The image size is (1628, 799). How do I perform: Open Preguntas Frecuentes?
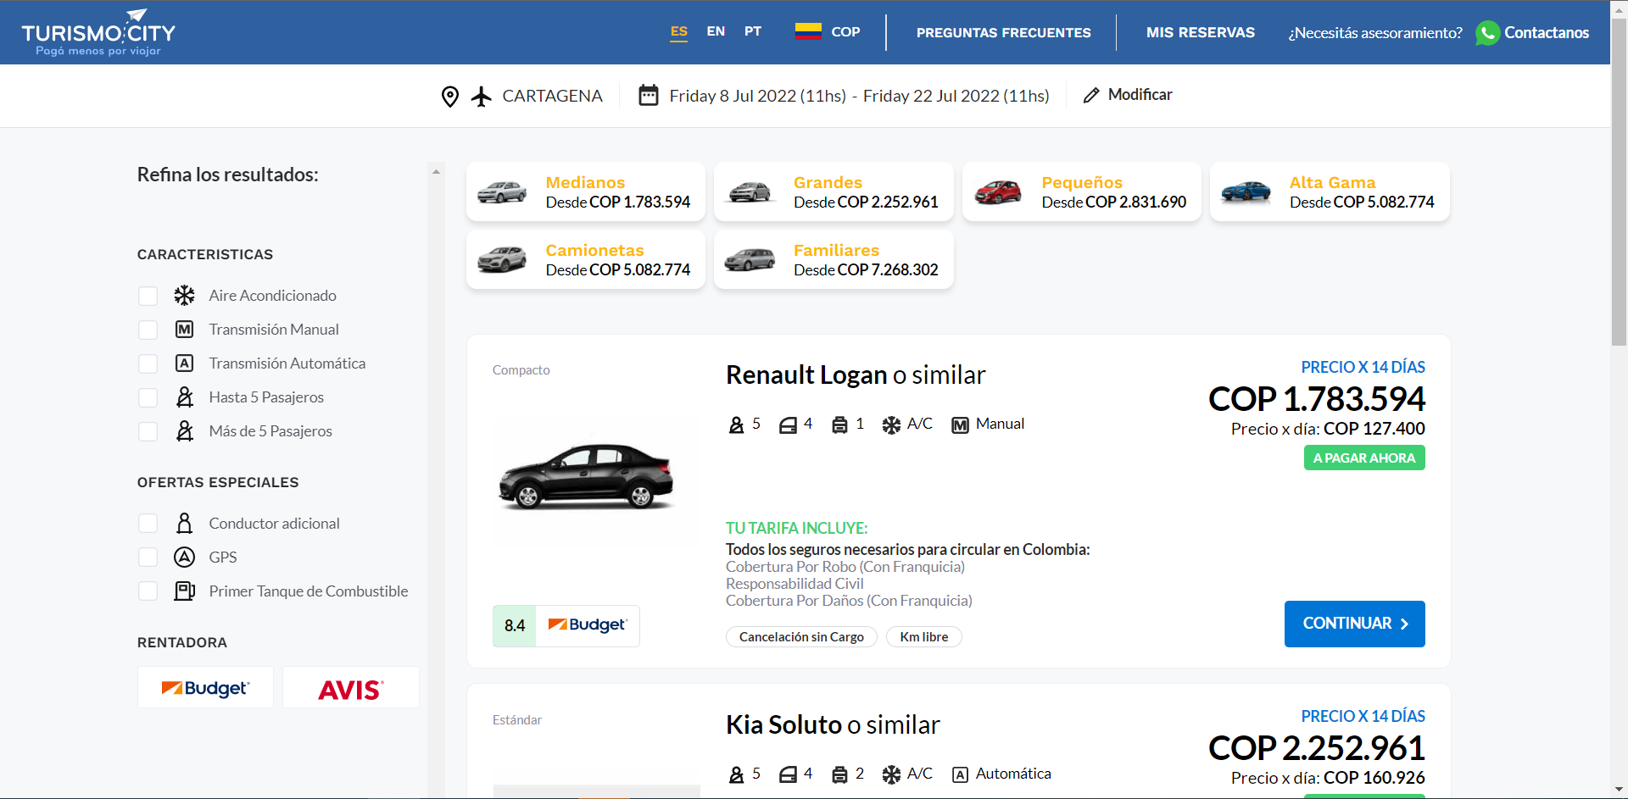pos(1003,33)
